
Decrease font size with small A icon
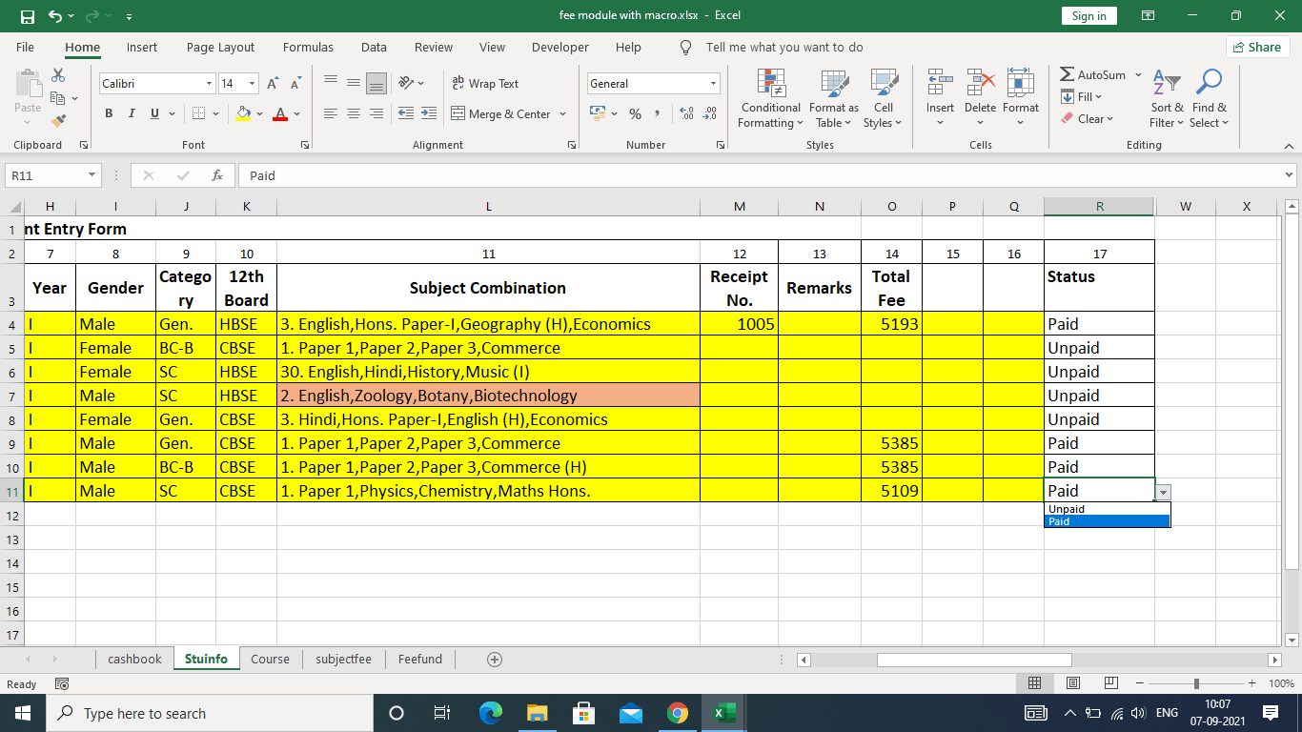tap(295, 84)
